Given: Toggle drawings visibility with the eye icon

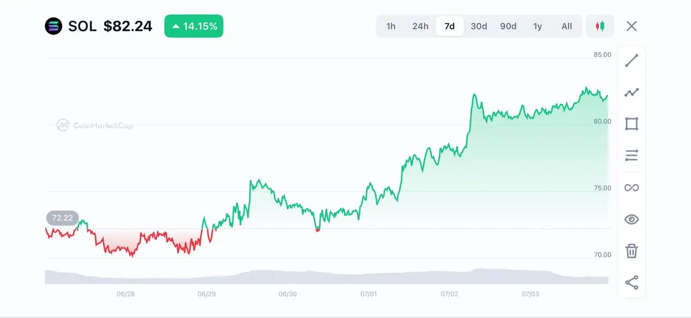Looking at the screenshot, I should (632, 219).
